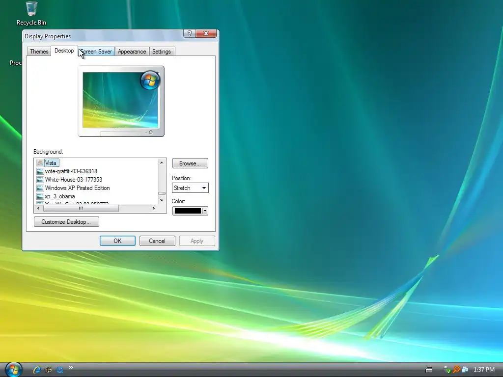Viewport: 503px width, 377px height.
Task: Switch to the Appearance tab
Action: pyautogui.click(x=132, y=51)
